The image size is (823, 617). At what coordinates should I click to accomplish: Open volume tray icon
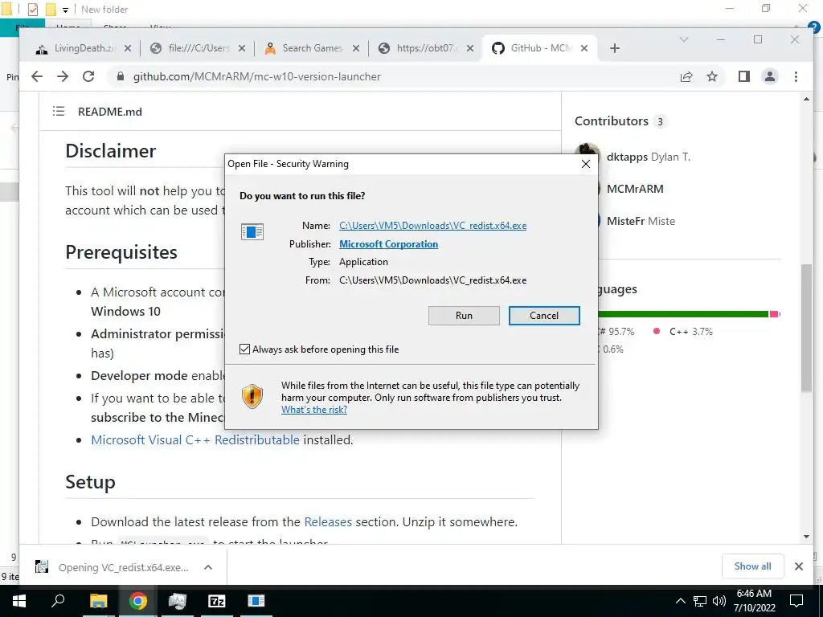click(x=719, y=601)
